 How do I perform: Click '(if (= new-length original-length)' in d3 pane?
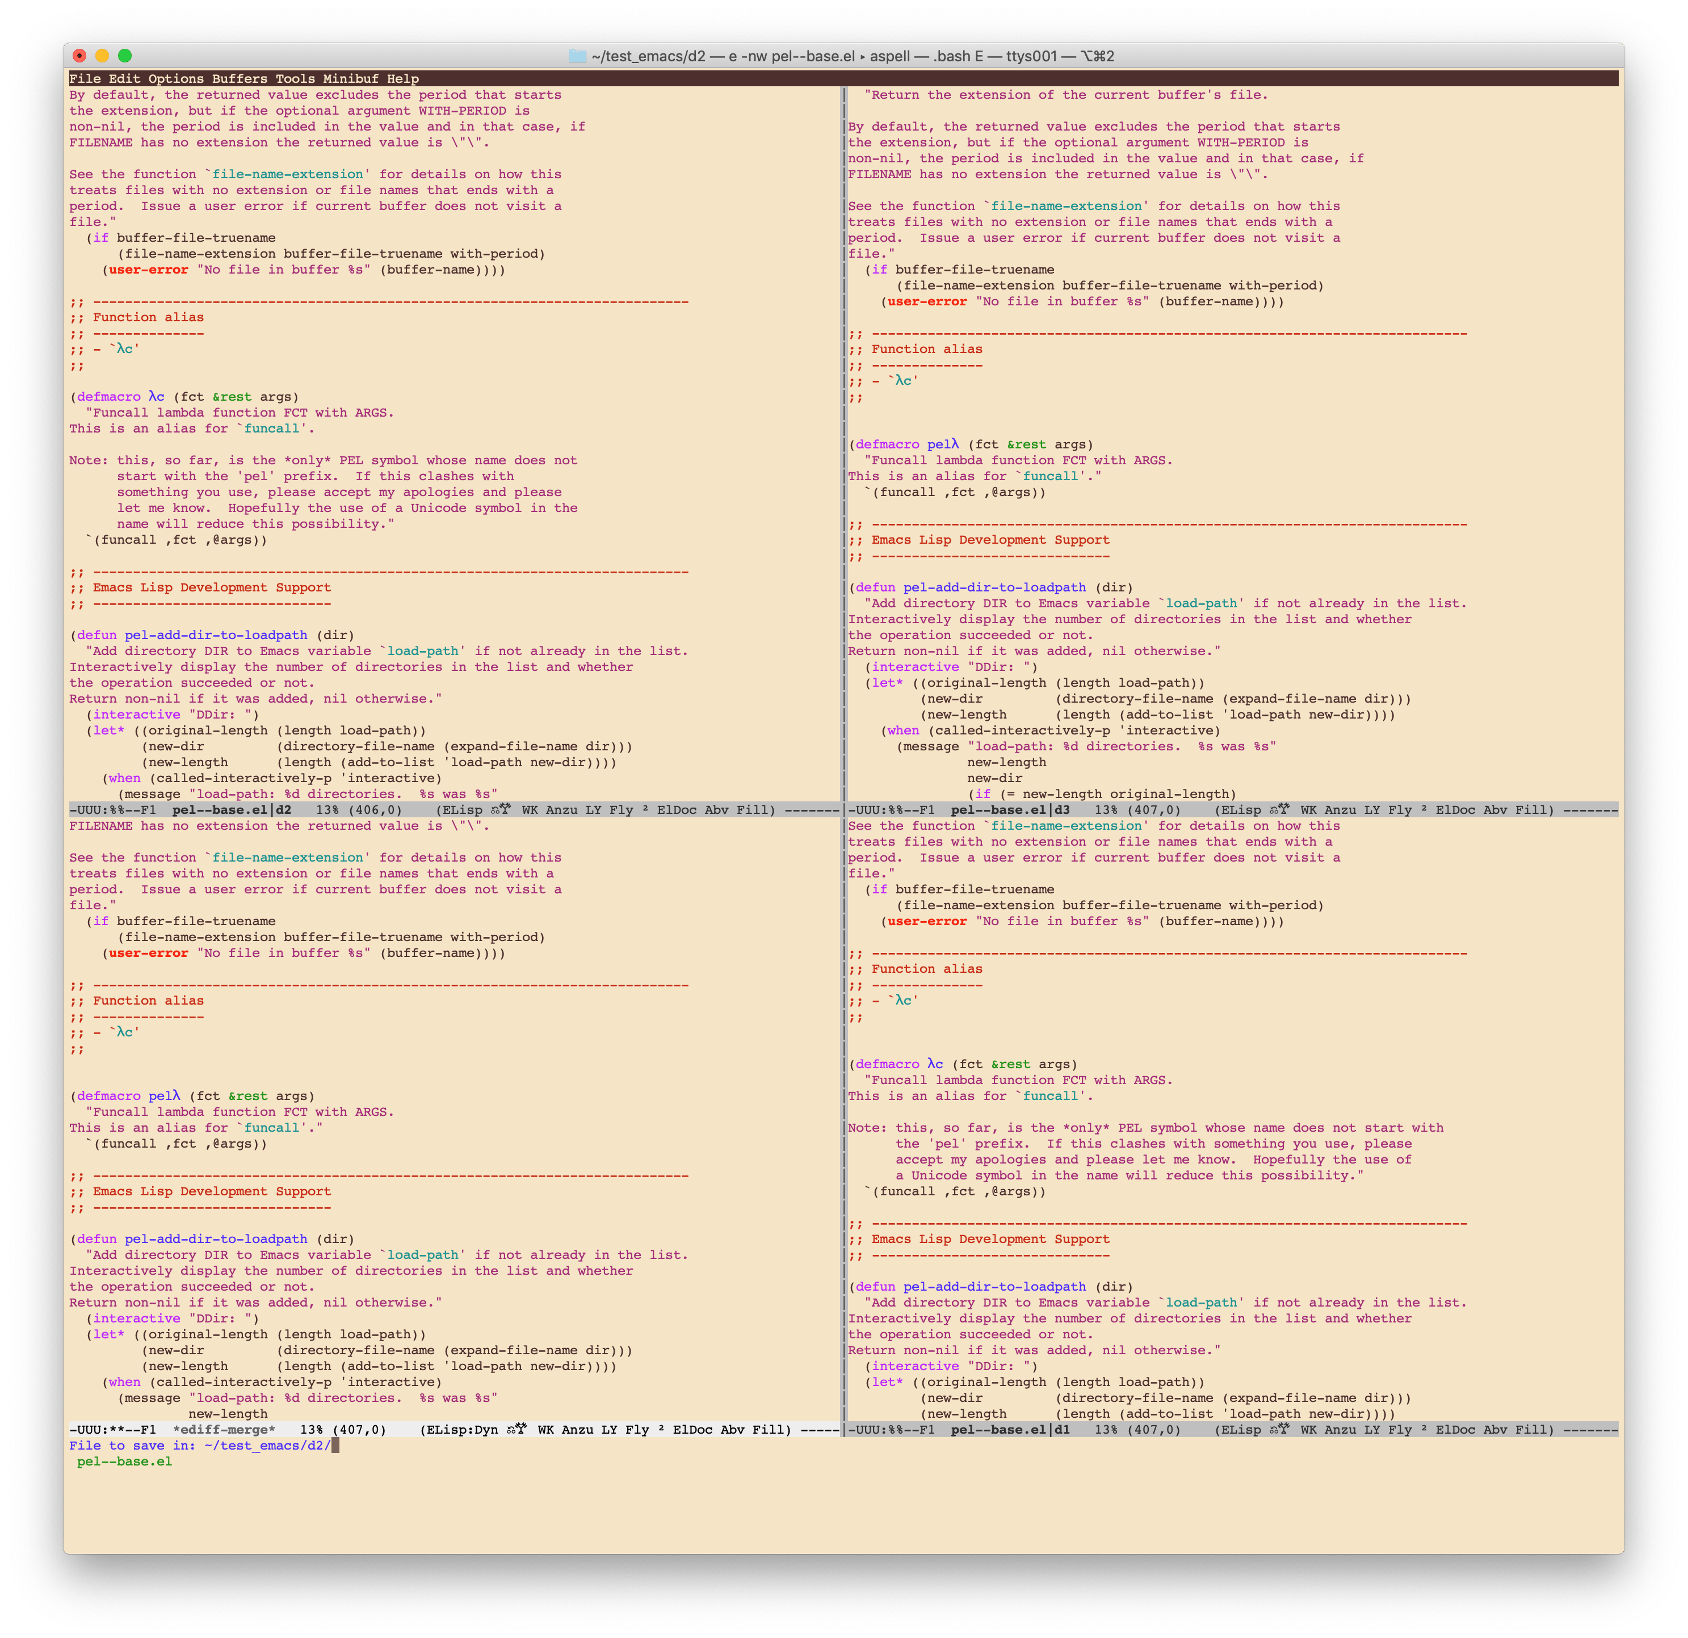[x=1102, y=794]
